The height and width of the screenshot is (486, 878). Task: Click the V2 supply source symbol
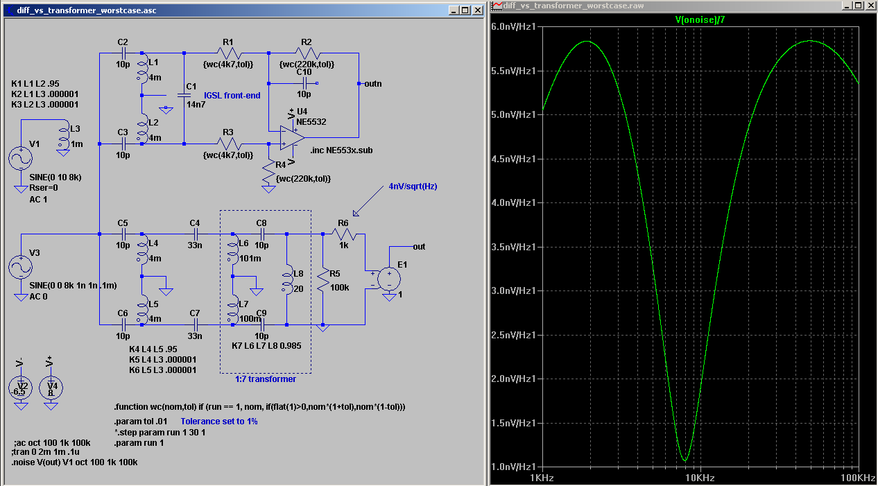click(x=21, y=388)
